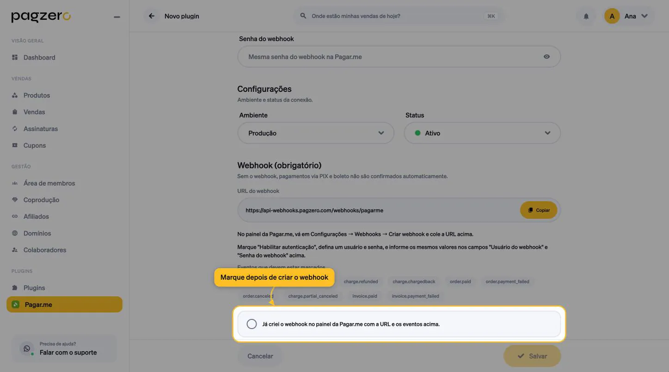
Task: Copy the webhook URL
Action: (539, 210)
